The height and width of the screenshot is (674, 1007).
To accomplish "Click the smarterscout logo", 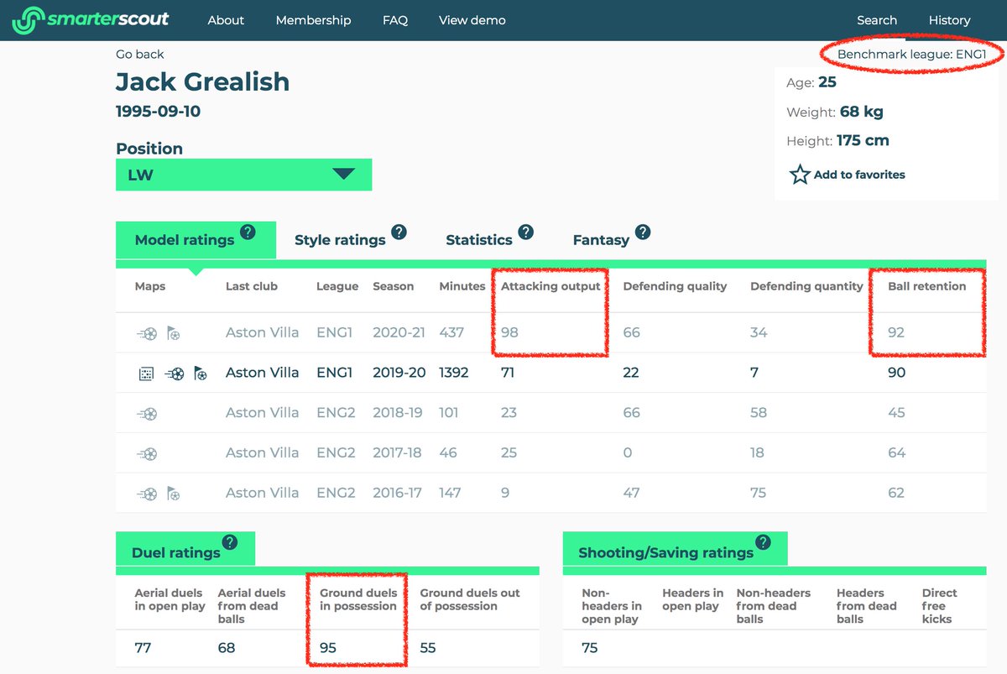I will point(91,20).
